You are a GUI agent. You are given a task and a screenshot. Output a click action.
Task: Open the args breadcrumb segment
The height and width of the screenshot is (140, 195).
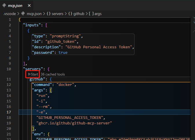pos(98,14)
